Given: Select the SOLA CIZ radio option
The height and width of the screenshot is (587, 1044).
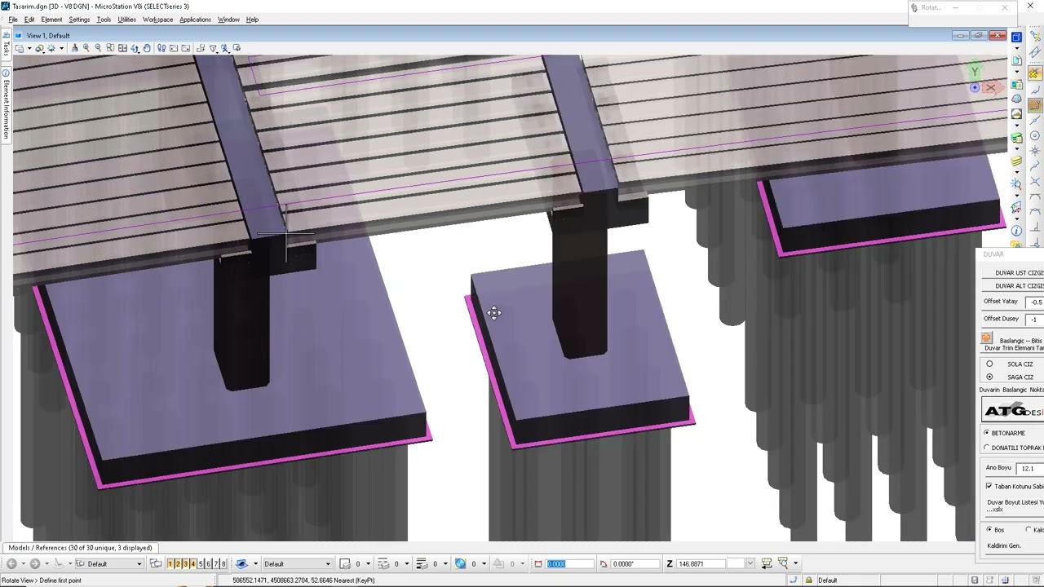Looking at the screenshot, I should pyautogui.click(x=989, y=364).
